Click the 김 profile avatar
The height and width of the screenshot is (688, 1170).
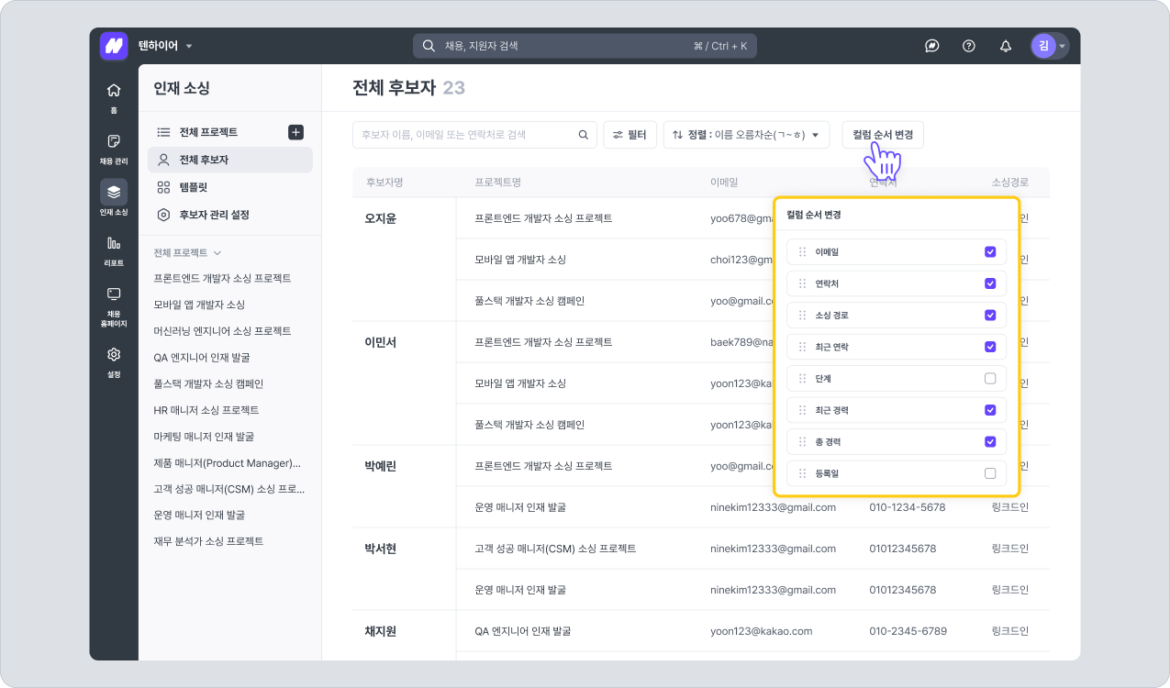click(1043, 46)
